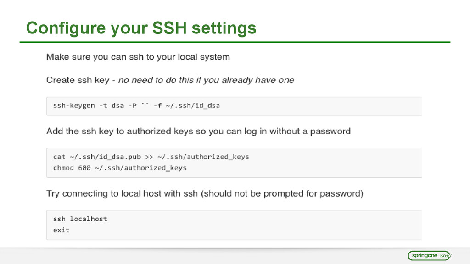Screen dimensions: 470x264
Task: Click the "Create ssh key" text
Action: point(78,80)
